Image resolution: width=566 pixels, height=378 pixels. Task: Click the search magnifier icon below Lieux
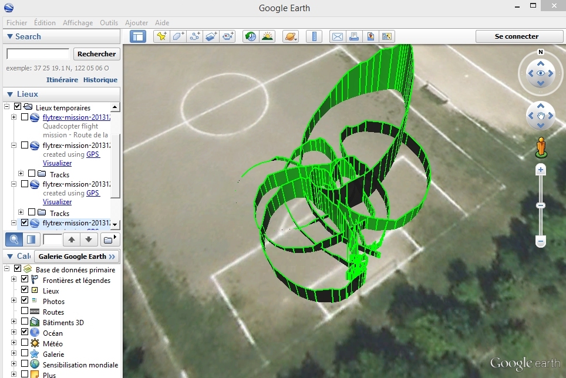(x=14, y=239)
